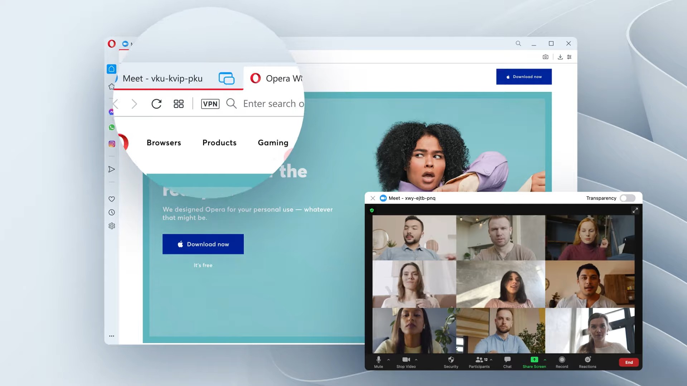Click the Meet - xwy-ejtb-pnq window title

pyautogui.click(x=412, y=198)
